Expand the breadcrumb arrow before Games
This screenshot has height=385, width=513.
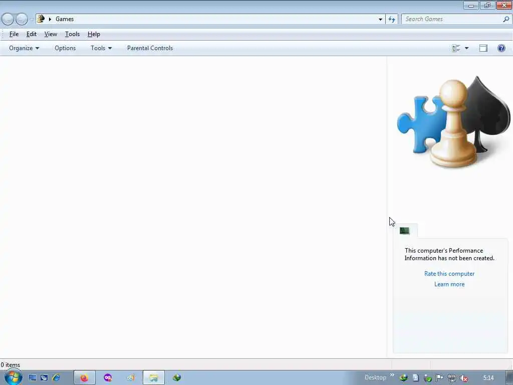click(50, 19)
